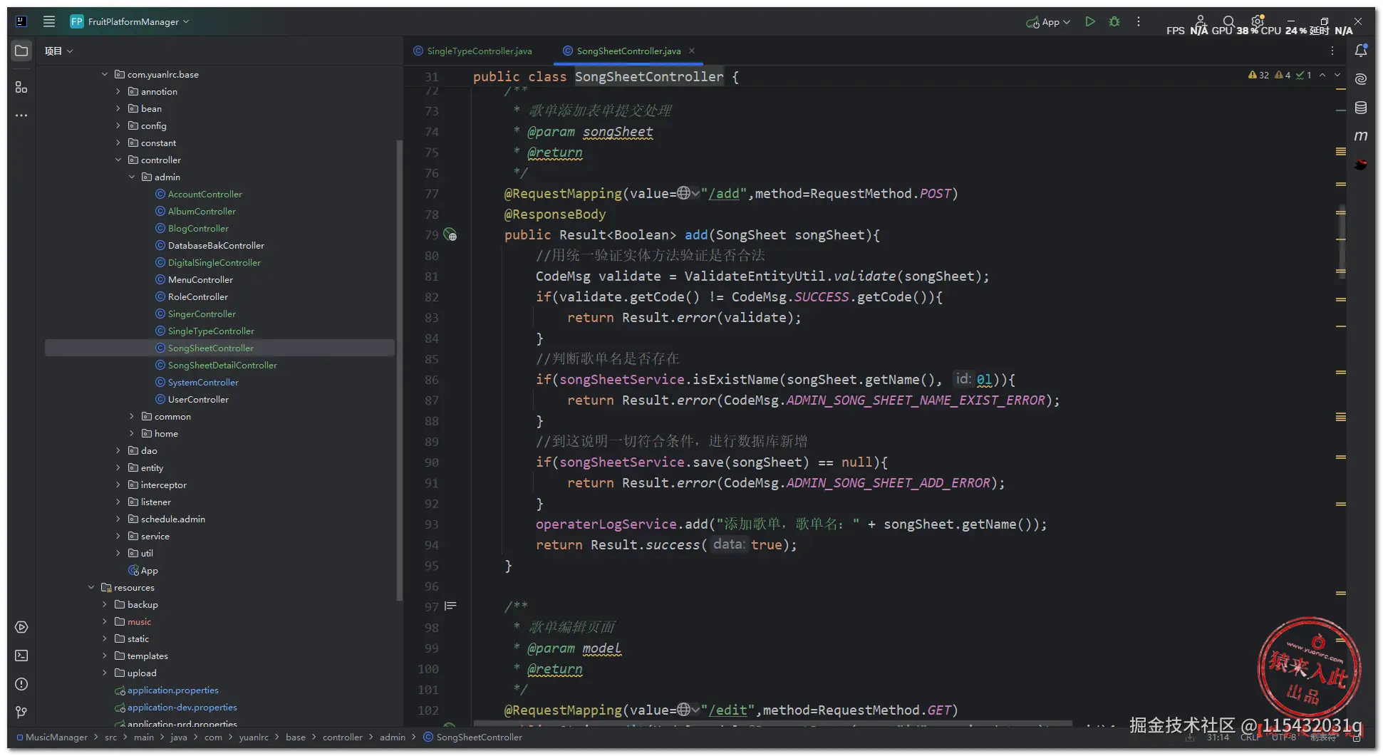Show more tool windows ellipsis in left sidebar
1383x756 pixels.
pyautogui.click(x=21, y=115)
